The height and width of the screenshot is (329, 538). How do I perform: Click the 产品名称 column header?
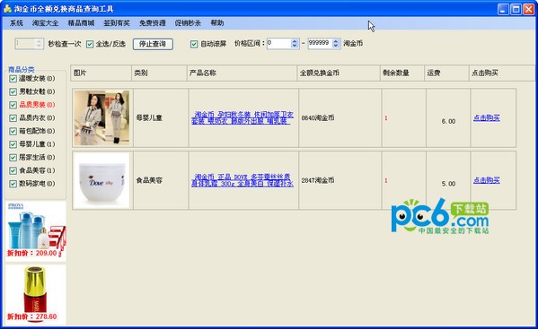point(242,73)
